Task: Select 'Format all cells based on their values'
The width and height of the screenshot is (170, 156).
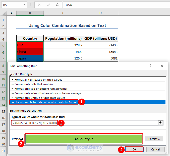Action: tap(88, 80)
